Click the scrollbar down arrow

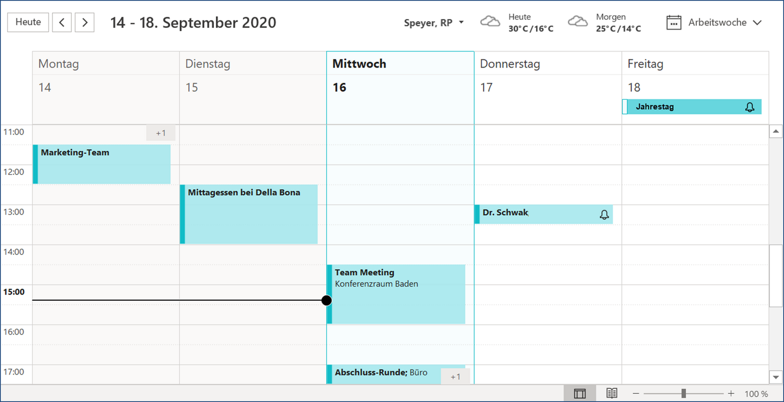775,377
